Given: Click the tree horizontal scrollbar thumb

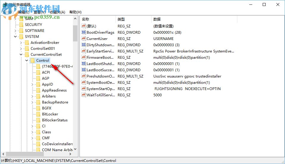Looking at the screenshot, I should point(25,154).
